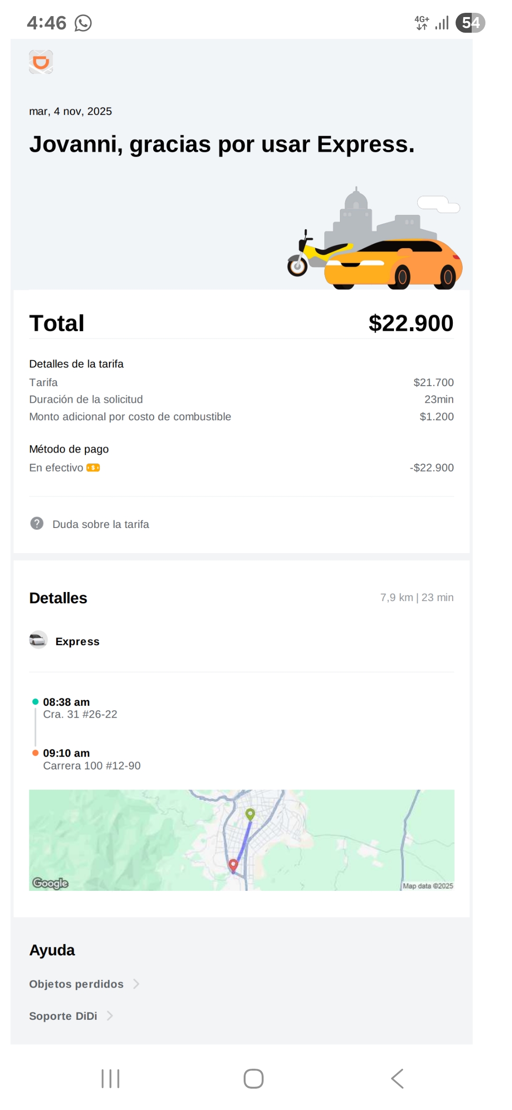
Task: Tap the red destination pin on map
Action: click(233, 865)
